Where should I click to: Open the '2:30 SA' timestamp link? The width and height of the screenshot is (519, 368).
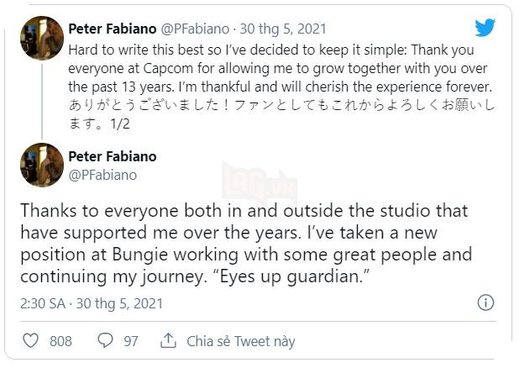point(45,302)
